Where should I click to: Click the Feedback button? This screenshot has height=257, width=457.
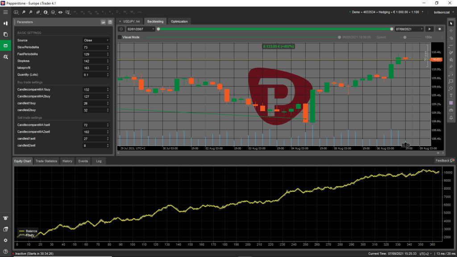click(445, 161)
